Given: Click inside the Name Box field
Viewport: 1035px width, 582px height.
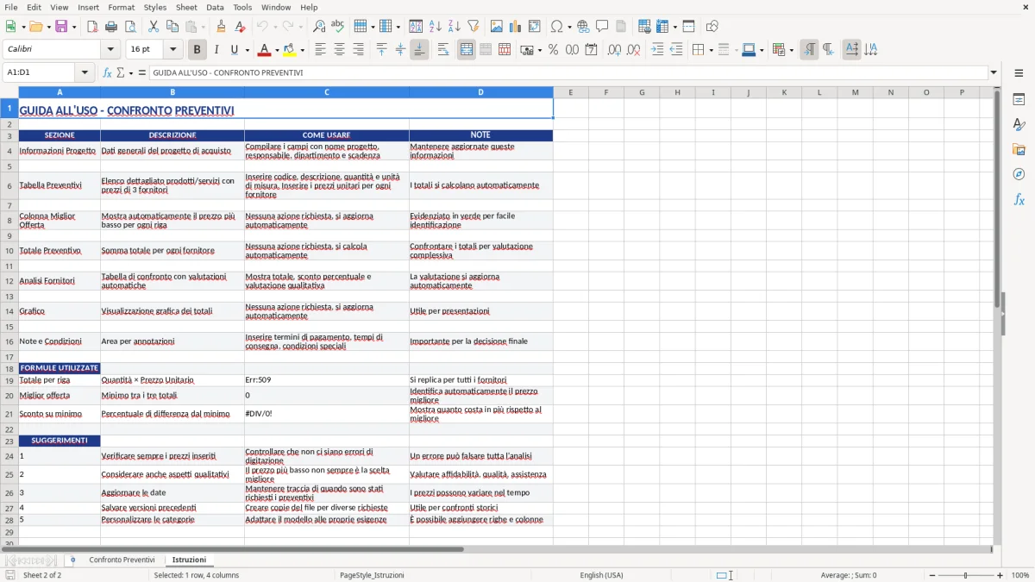Looking at the screenshot, I should coord(39,72).
